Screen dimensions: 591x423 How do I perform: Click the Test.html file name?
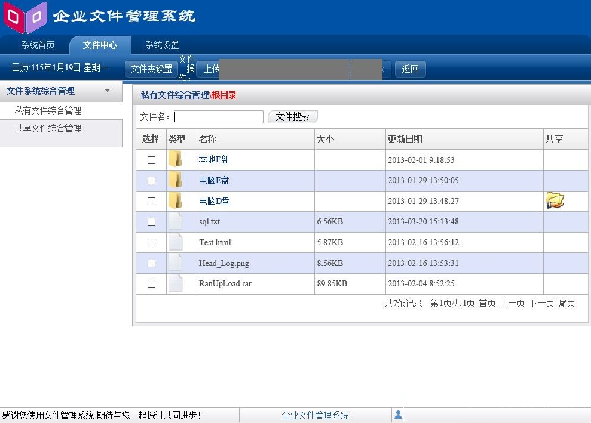point(215,242)
